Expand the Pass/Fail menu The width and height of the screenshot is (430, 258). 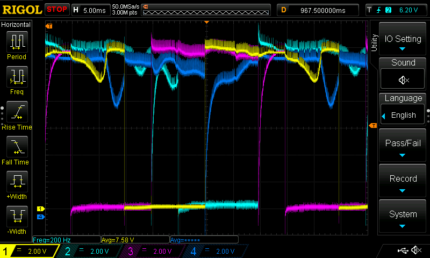[403, 145]
